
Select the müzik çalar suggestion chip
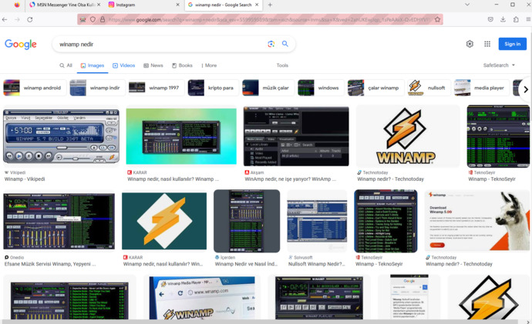[x=268, y=88]
